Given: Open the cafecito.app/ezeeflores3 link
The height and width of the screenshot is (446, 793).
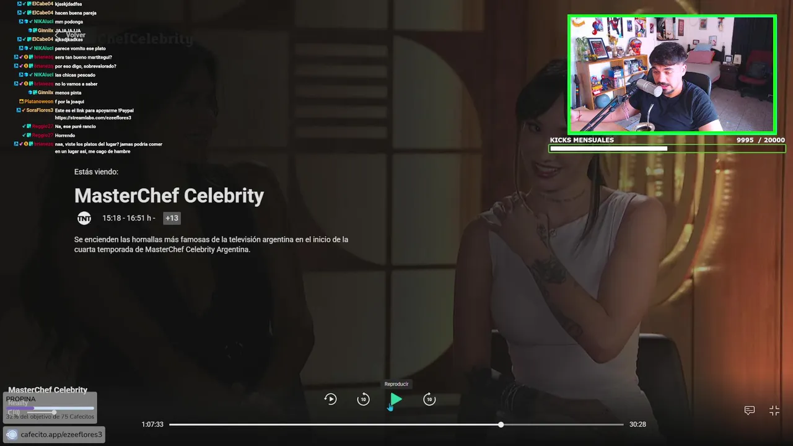Looking at the screenshot, I should coord(61,434).
